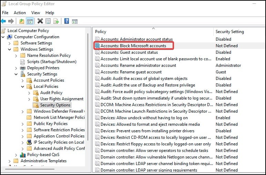Collapse the Security Settings tree node
The width and height of the screenshot is (266, 175).
click(16, 74)
